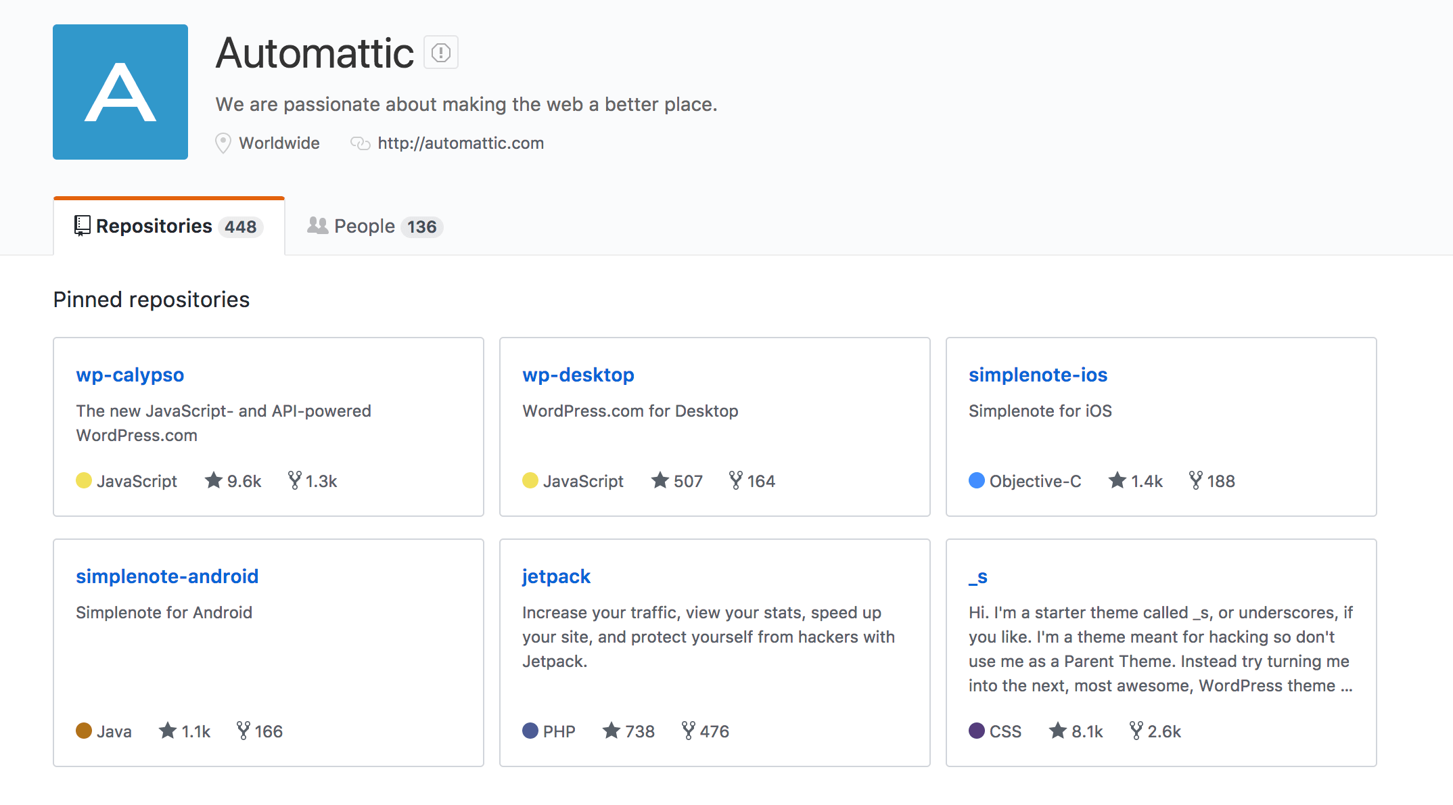Click the _s starter theme description
This screenshot has height=805, width=1453.
(x=1161, y=649)
